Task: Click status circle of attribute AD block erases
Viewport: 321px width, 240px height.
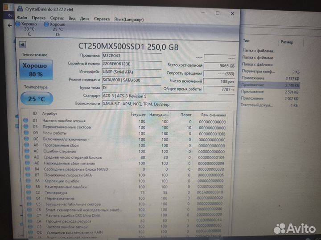Action: tap(27, 157)
